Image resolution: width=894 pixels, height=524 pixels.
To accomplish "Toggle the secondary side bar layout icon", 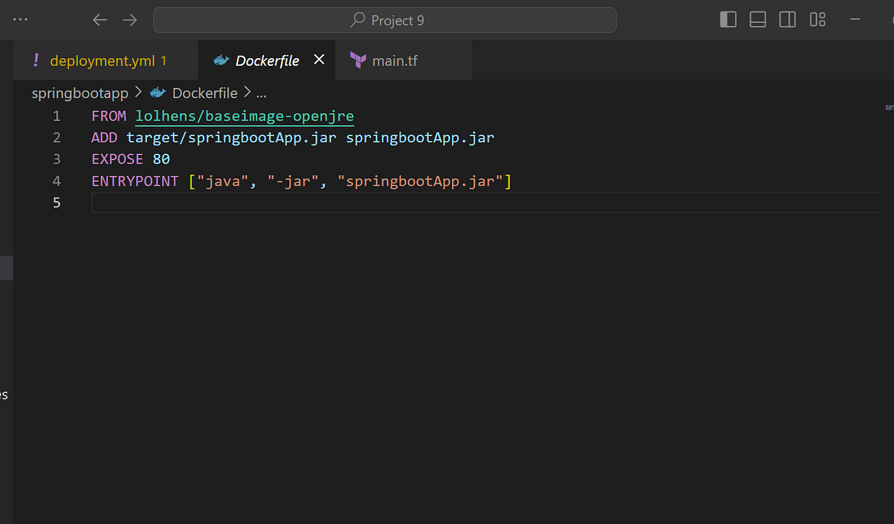I will tap(787, 20).
